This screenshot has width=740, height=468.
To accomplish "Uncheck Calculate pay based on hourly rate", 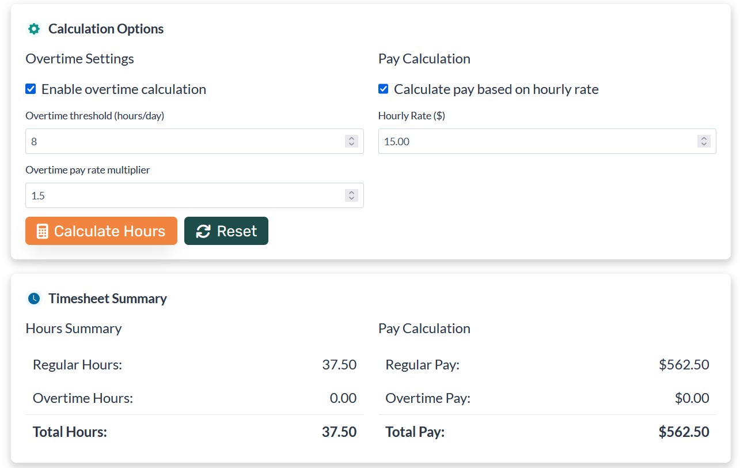I will point(384,89).
